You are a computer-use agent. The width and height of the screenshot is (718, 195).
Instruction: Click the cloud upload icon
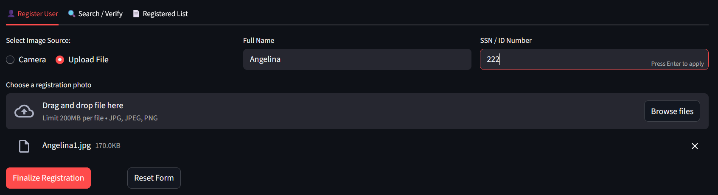click(24, 111)
